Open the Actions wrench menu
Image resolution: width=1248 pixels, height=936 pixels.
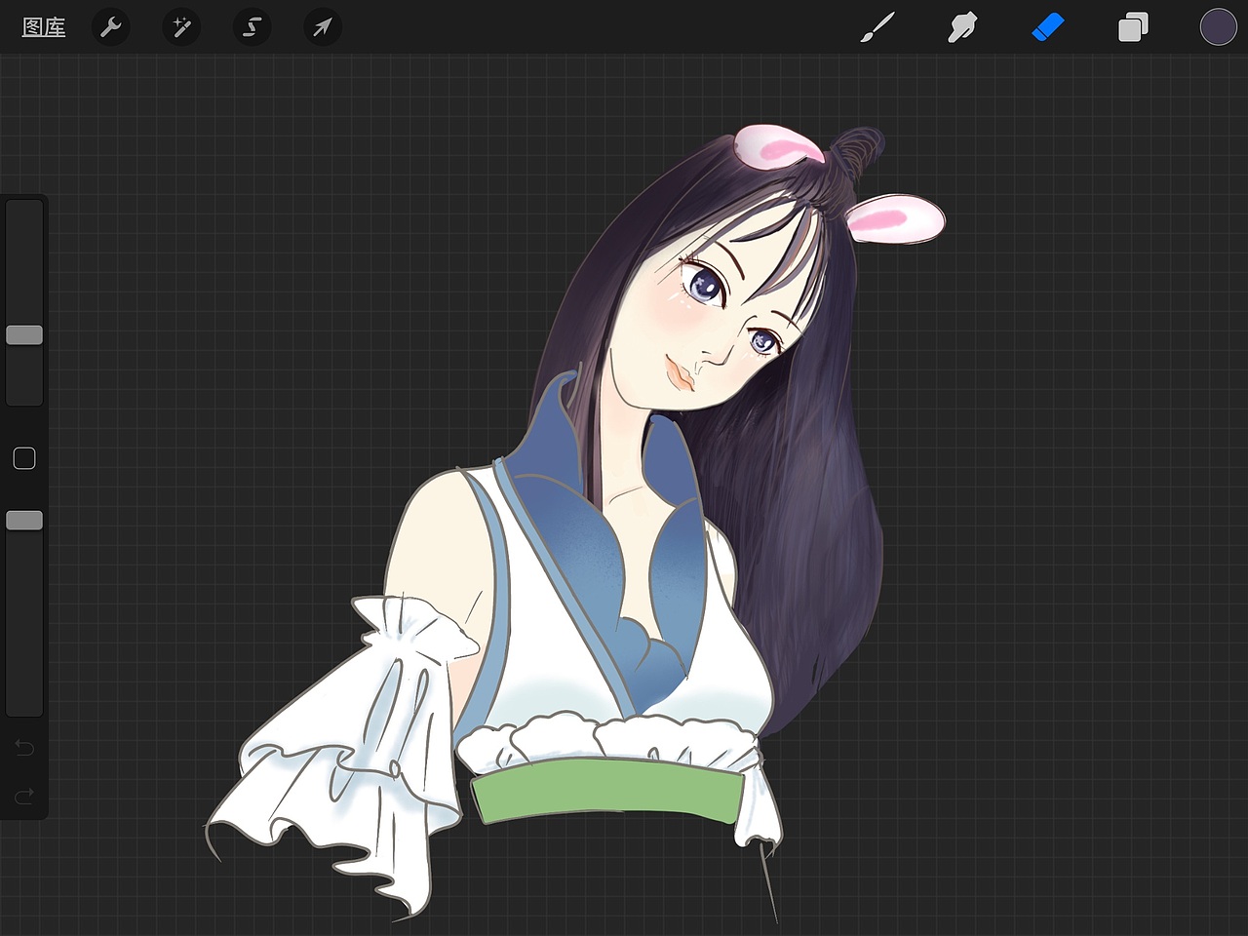tap(111, 27)
